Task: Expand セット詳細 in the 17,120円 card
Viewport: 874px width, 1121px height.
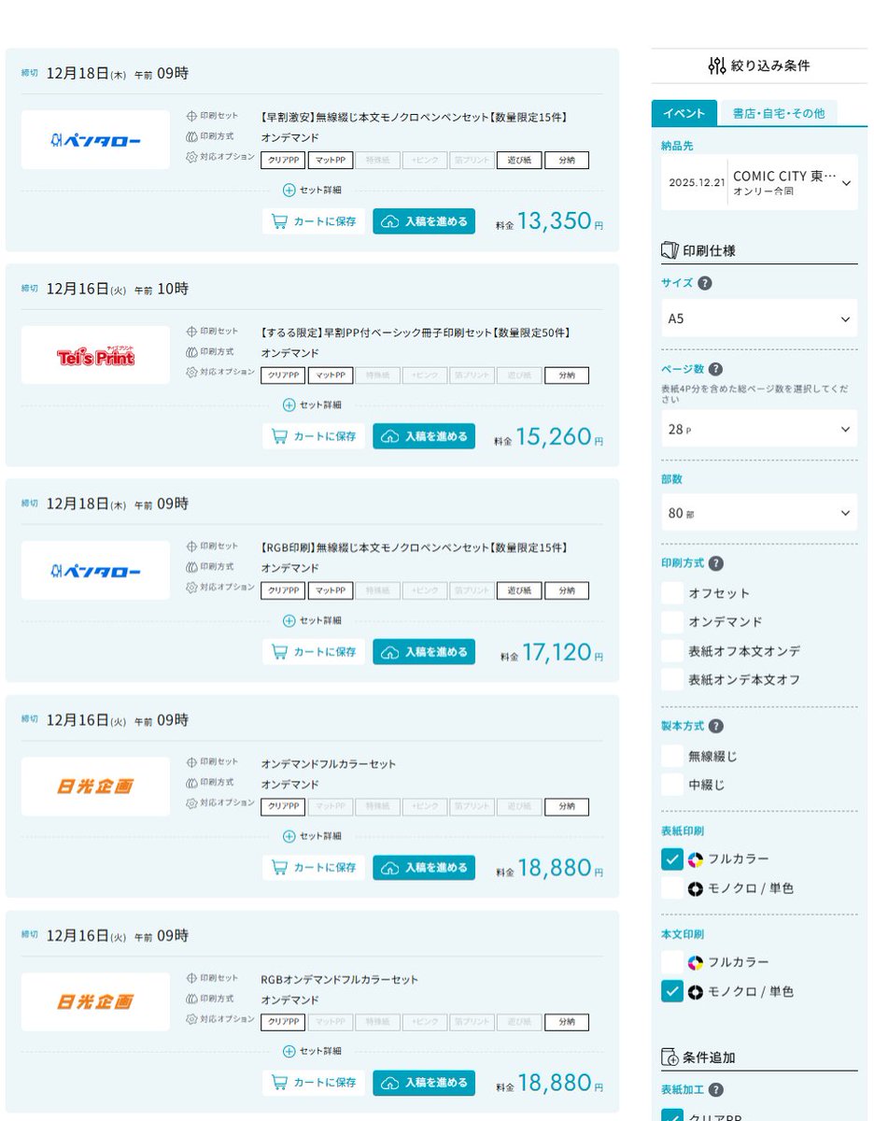Action: point(312,620)
